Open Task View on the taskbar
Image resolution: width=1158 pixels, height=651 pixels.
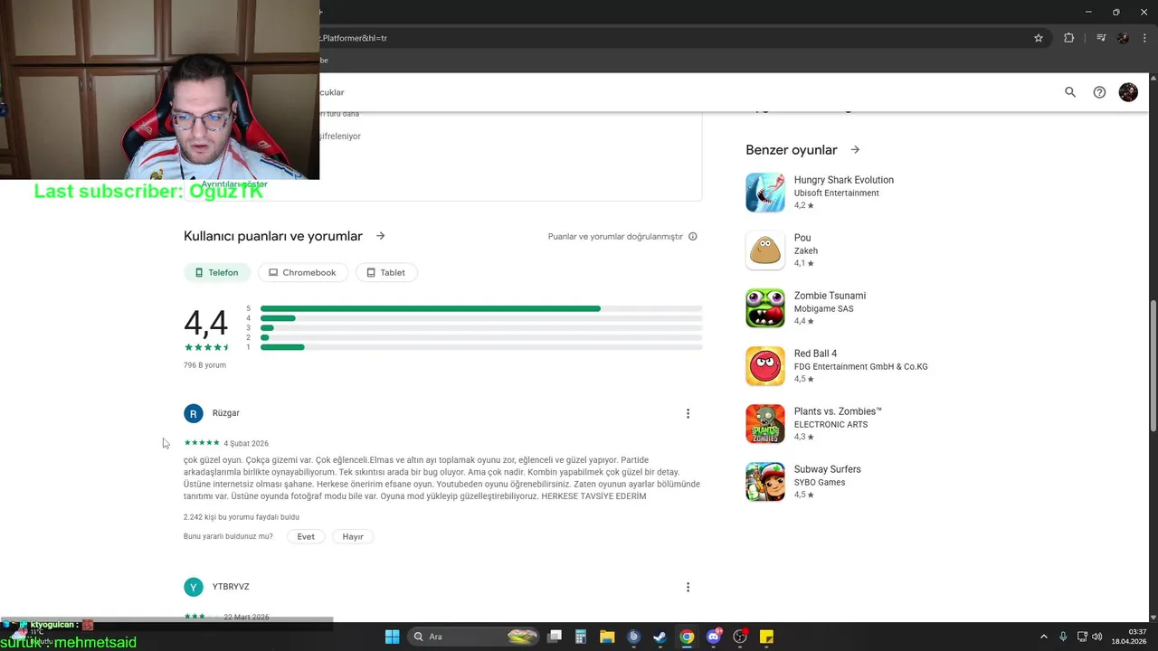coord(555,637)
